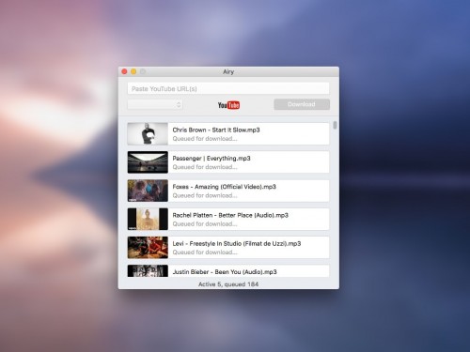Click 'Justin Bieber - Been You (Audio).mp3' title

pos(225,272)
